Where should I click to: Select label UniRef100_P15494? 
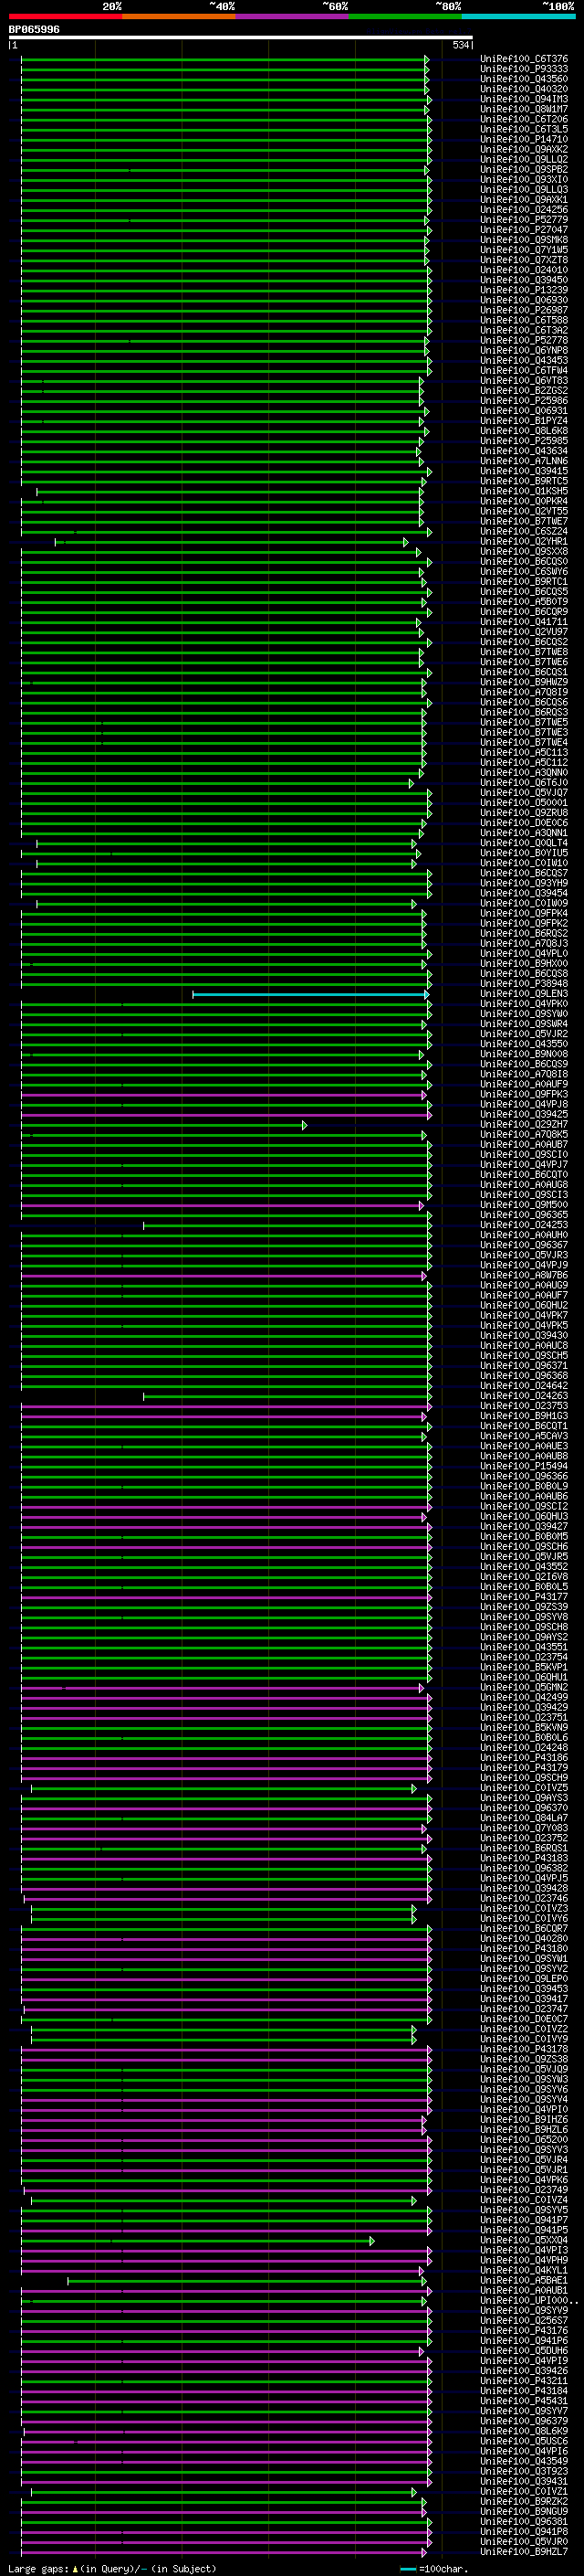click(x=523, y=1467)
